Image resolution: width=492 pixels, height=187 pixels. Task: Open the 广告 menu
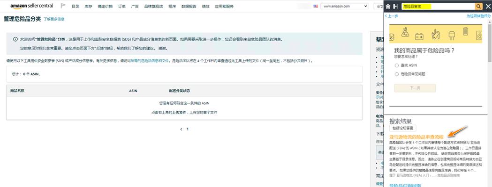135,6
